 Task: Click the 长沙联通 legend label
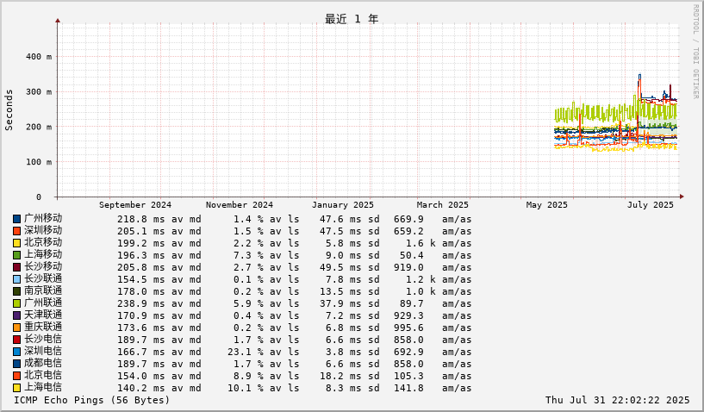(43, 279)
